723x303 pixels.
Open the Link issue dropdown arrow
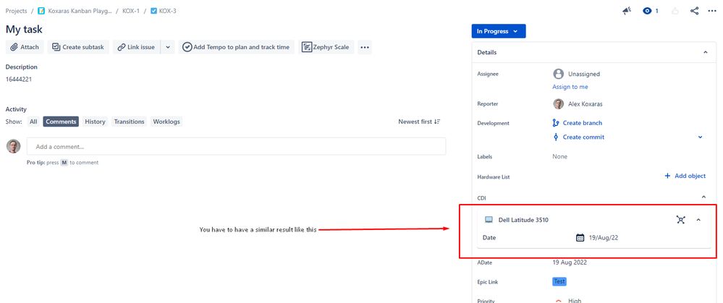click(168, 47)
